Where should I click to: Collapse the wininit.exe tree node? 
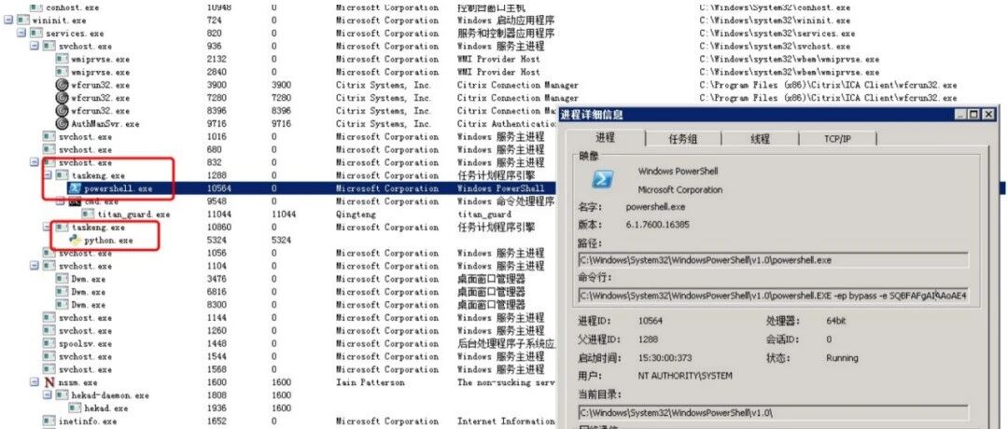(8, 21)
